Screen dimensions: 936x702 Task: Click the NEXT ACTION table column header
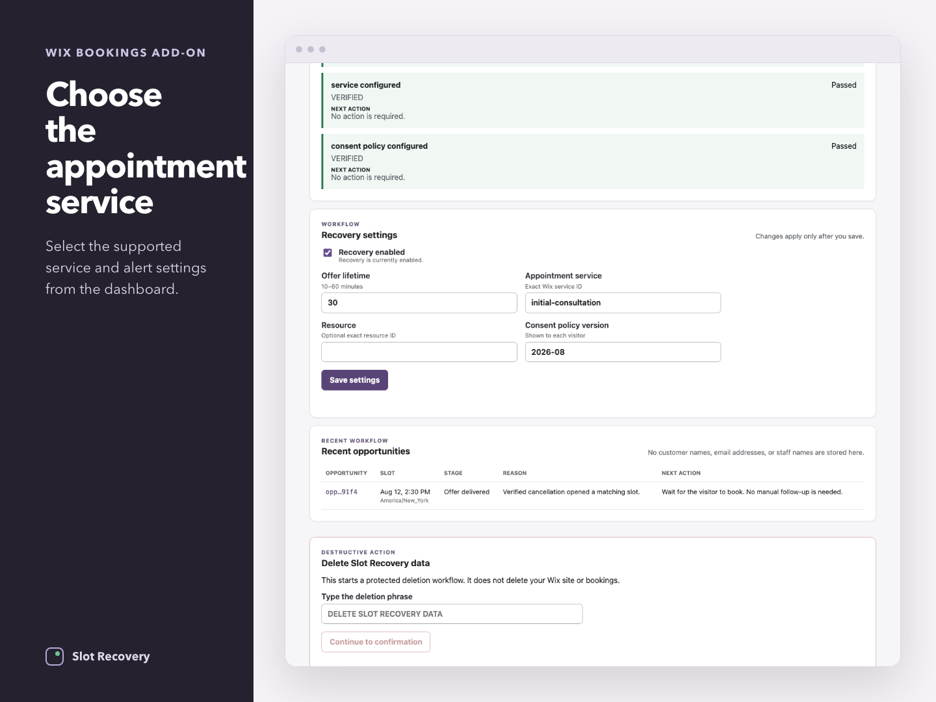[x=681, y=473]
